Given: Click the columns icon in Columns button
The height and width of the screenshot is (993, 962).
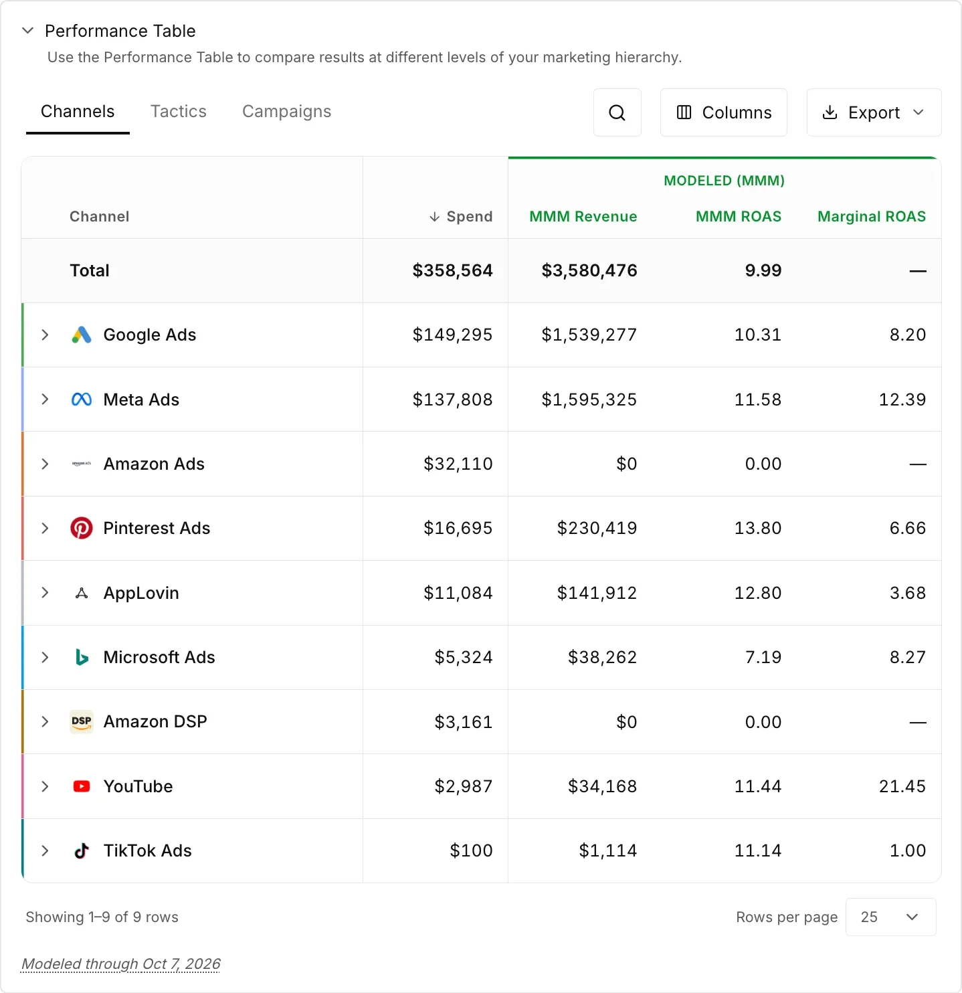Looking at the screenshot, I should (x=684, y=112).
